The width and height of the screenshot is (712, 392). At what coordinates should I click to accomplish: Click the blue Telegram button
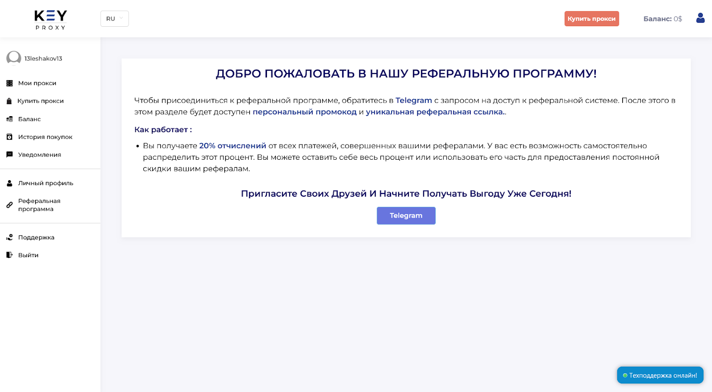coord(406,215)
